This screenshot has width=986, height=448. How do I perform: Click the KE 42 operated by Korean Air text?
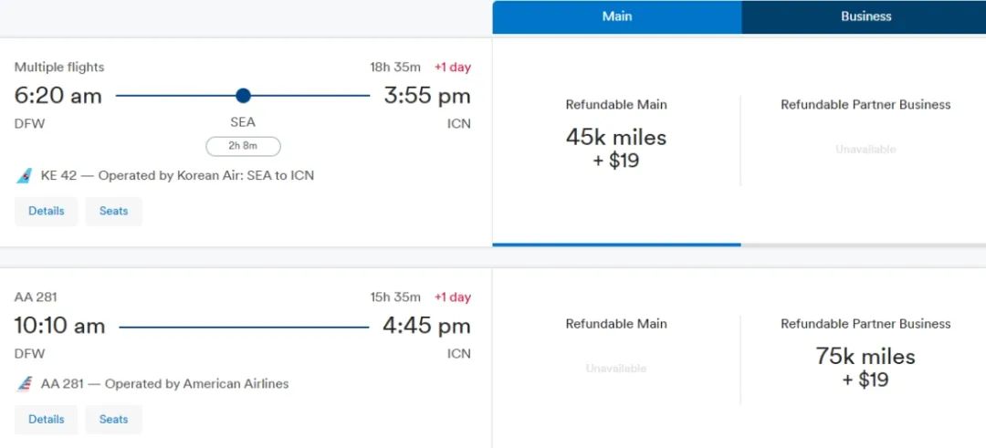[x=177, y=175]
